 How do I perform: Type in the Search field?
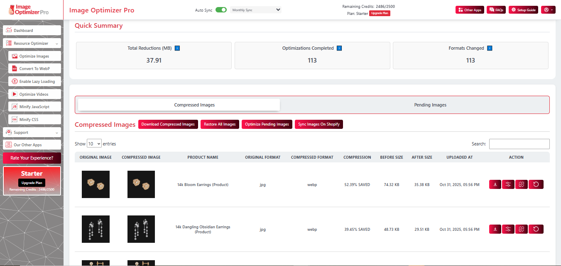[x=519, y=143]
